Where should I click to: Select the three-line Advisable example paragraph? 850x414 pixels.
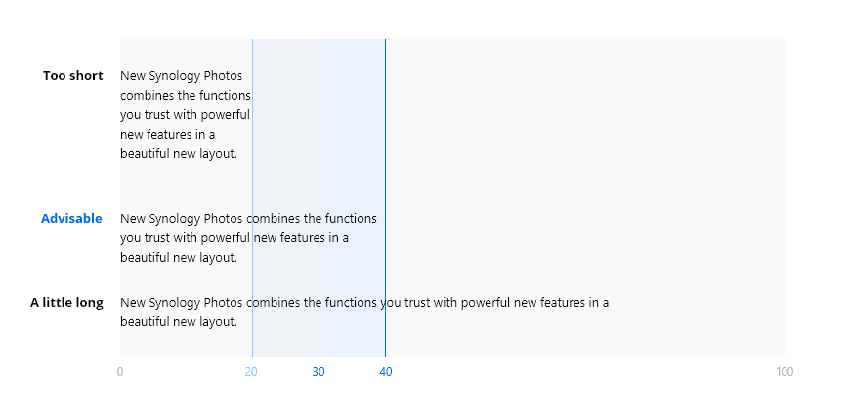tap(247, 237)
